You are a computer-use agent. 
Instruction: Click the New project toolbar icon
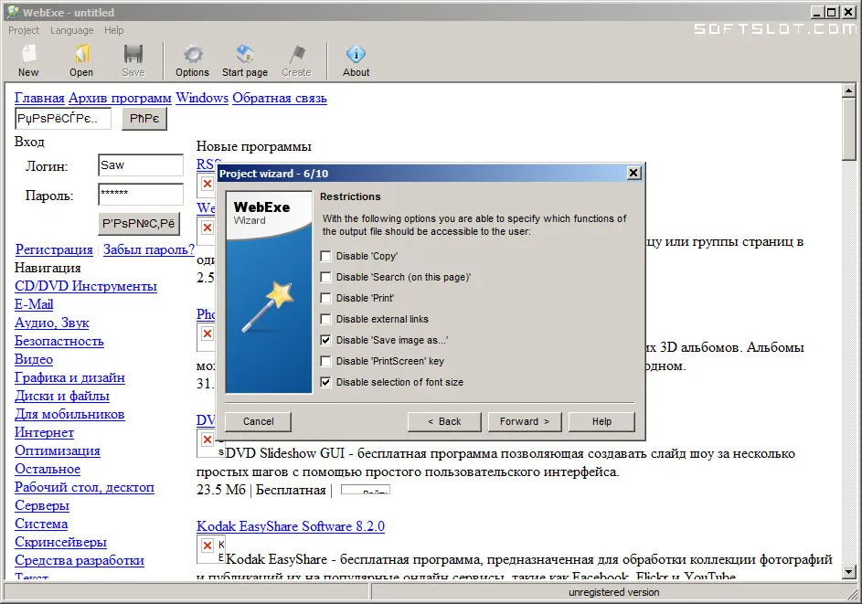[28, 54]
